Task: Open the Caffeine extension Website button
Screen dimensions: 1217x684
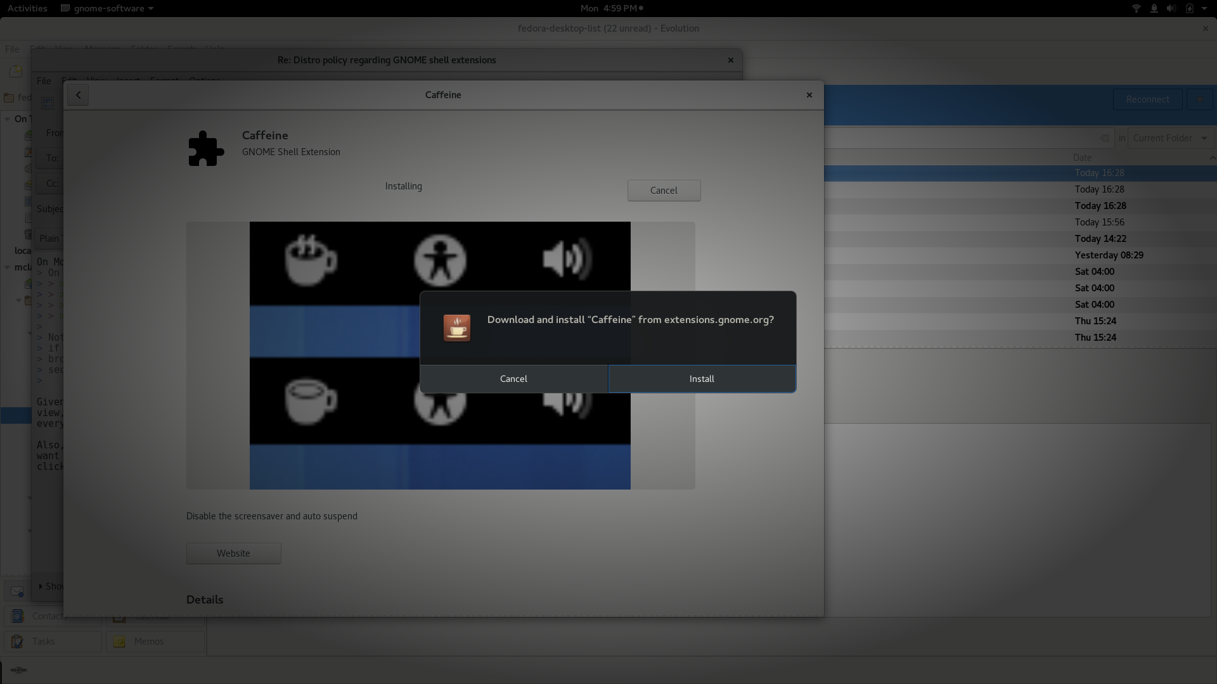Action: (233, 554)
